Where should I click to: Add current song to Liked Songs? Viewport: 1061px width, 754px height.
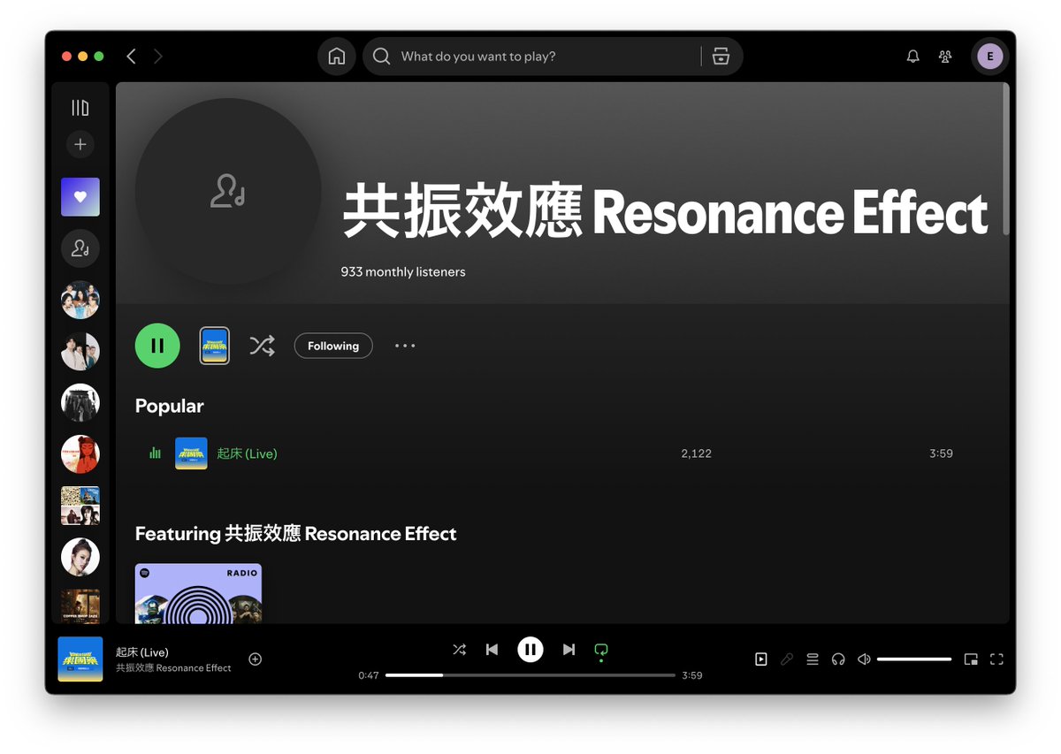coord(256,659)
